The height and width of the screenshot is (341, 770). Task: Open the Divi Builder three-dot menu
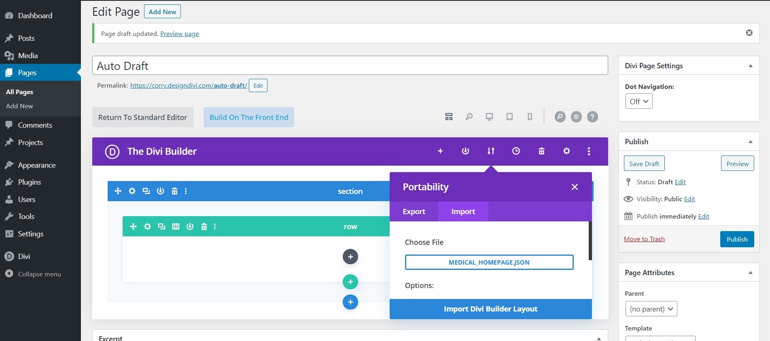pos(589,151)
